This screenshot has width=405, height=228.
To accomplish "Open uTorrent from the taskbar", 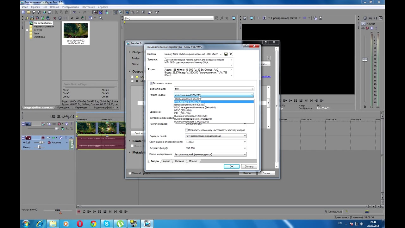I will pos(120,224).
